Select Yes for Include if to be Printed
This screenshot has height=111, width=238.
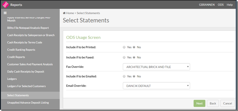click(124, 47)
